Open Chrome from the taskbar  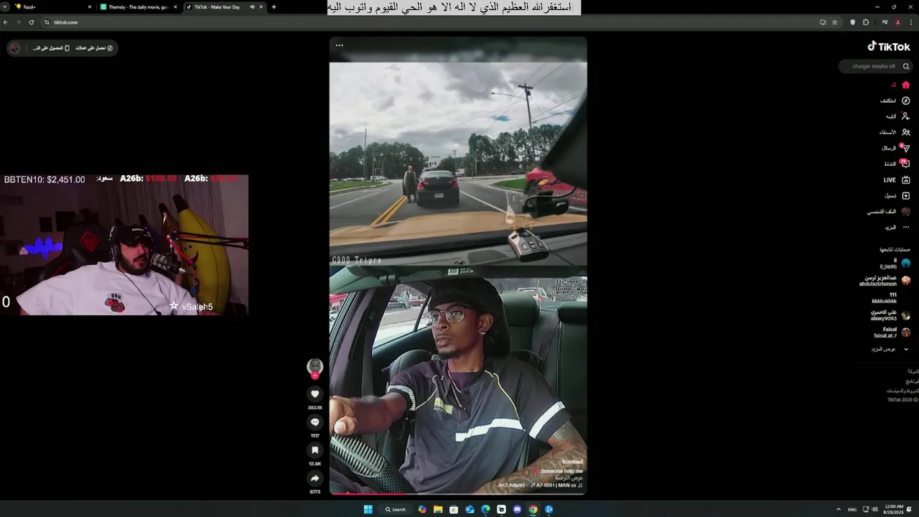pyautogui.click(x=533, y=509)
